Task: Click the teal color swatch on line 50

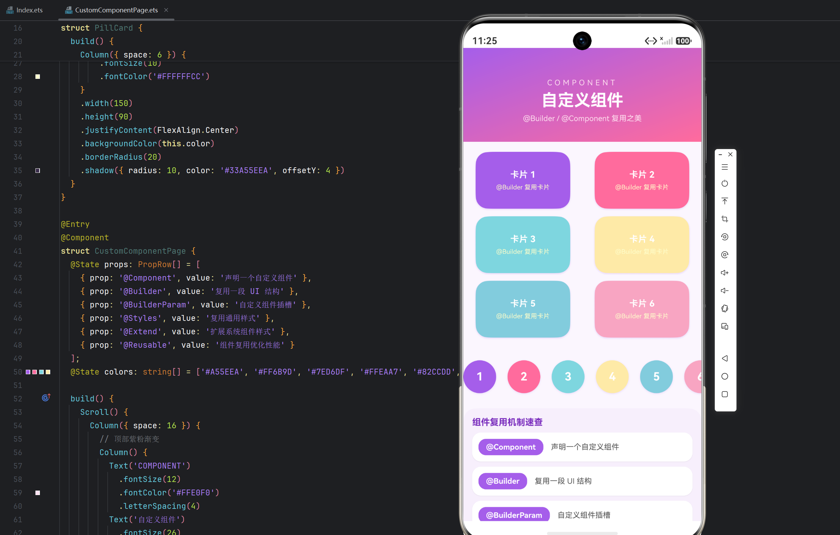Action: (42, 372)
